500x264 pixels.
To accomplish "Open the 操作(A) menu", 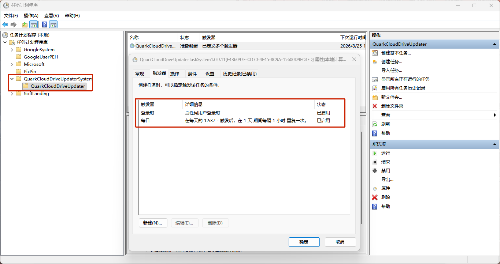I will pos(31,16).
